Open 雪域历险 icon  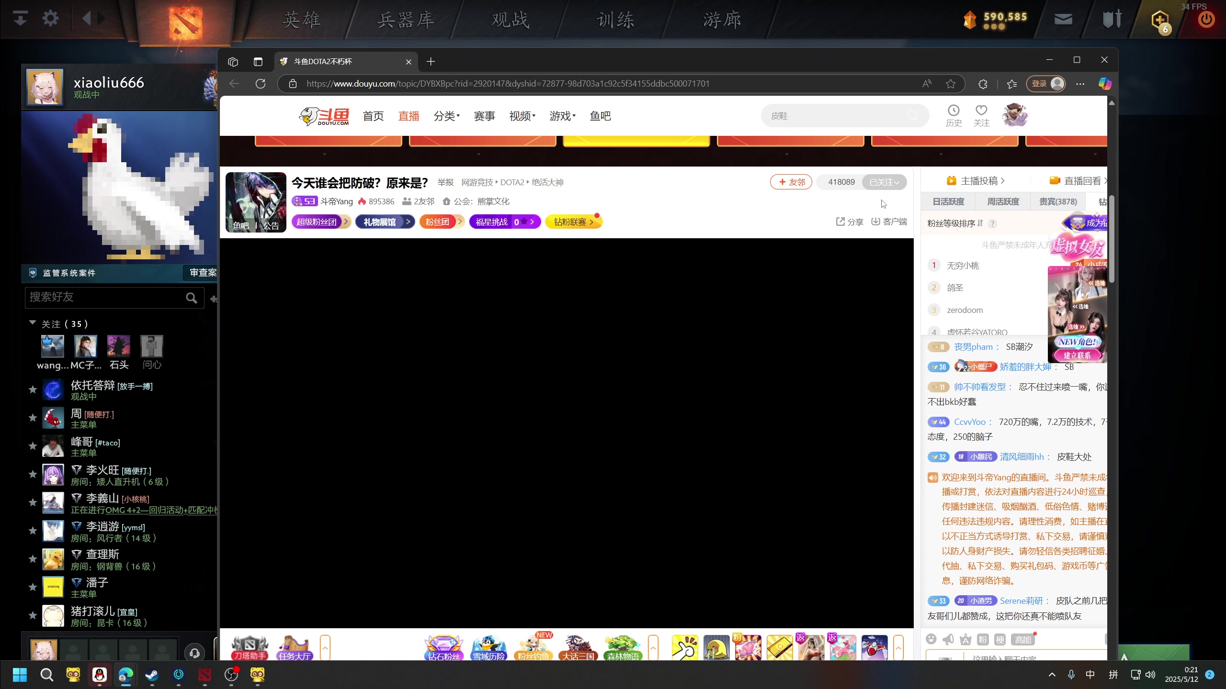pos(489,648)
